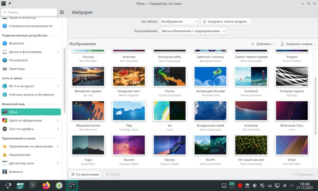Expand Цвета и оформления chevron
Viewport: 318px width, 191px height.
click(x=58, y=120)
